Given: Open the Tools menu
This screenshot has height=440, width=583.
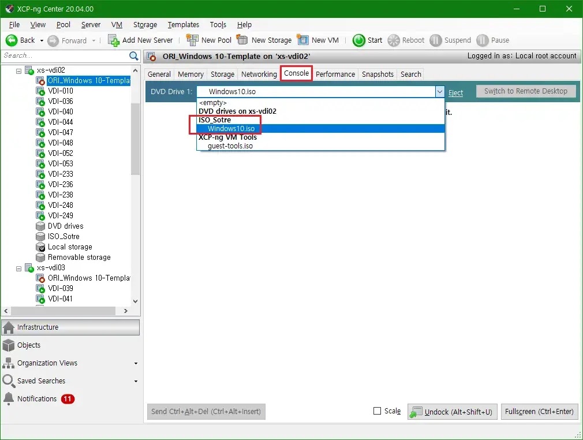Looking at the screenshot, I should click(218, 25).
